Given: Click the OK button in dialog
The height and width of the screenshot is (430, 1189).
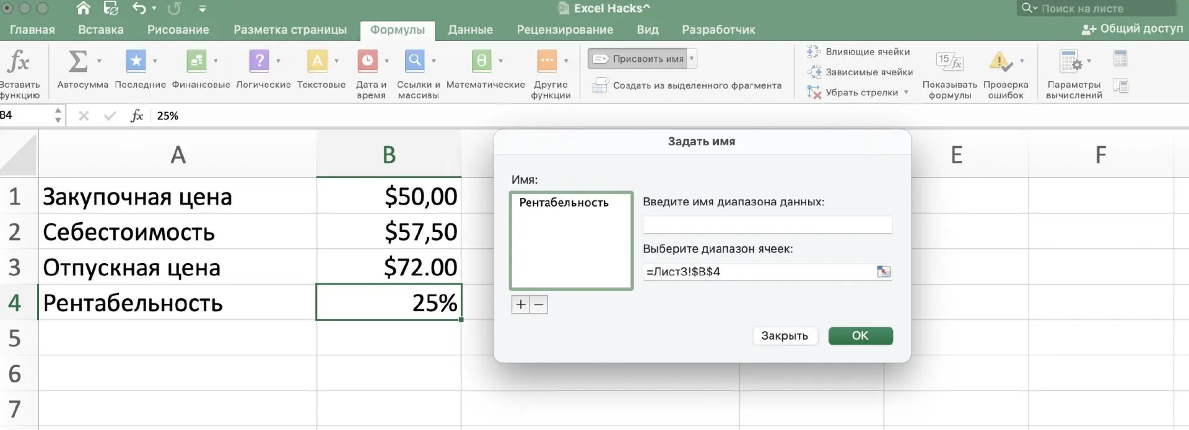Looking at the screenshot, I should [860, 336].
